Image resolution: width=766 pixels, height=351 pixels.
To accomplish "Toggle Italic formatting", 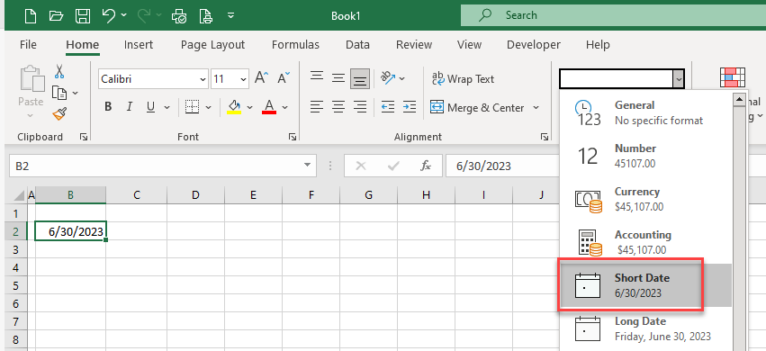I will (130, 107).
